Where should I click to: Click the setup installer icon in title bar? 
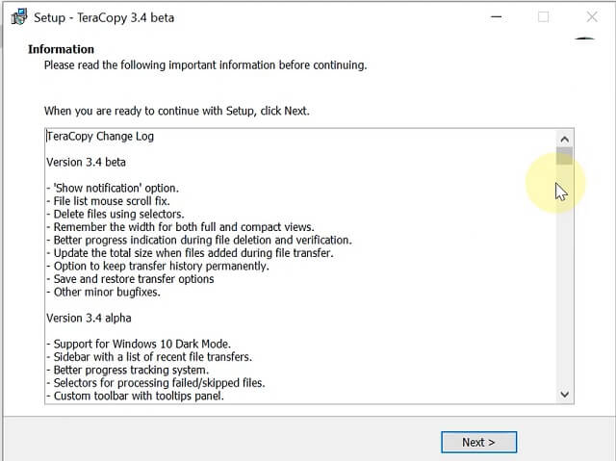[x=19, y=17]
